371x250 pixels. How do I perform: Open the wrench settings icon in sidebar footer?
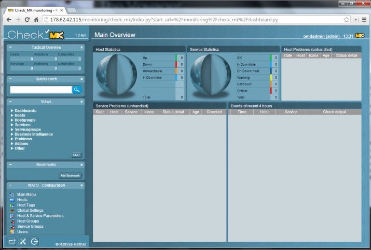pos(23,242)
